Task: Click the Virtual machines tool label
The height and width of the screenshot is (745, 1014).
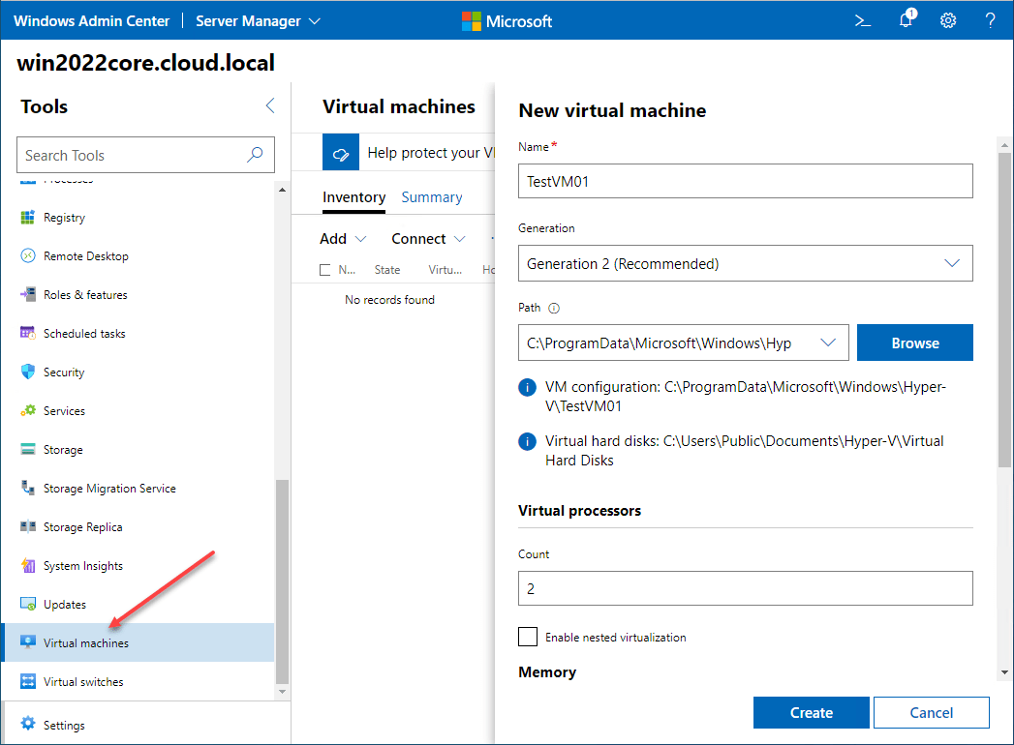Action: click(86, 642)
